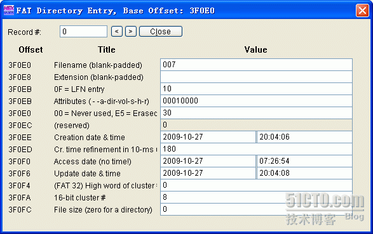This screenshot has width=373, height=234.
Task: Edit 16-bit cluster # value 8
Action: click(x=256, y=197)
